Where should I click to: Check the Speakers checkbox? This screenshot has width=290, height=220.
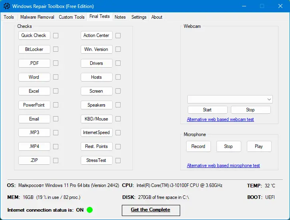point(118,105)
